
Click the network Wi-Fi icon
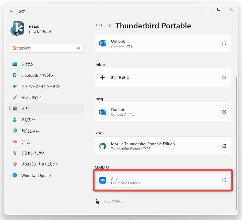(x=15, y=86)
